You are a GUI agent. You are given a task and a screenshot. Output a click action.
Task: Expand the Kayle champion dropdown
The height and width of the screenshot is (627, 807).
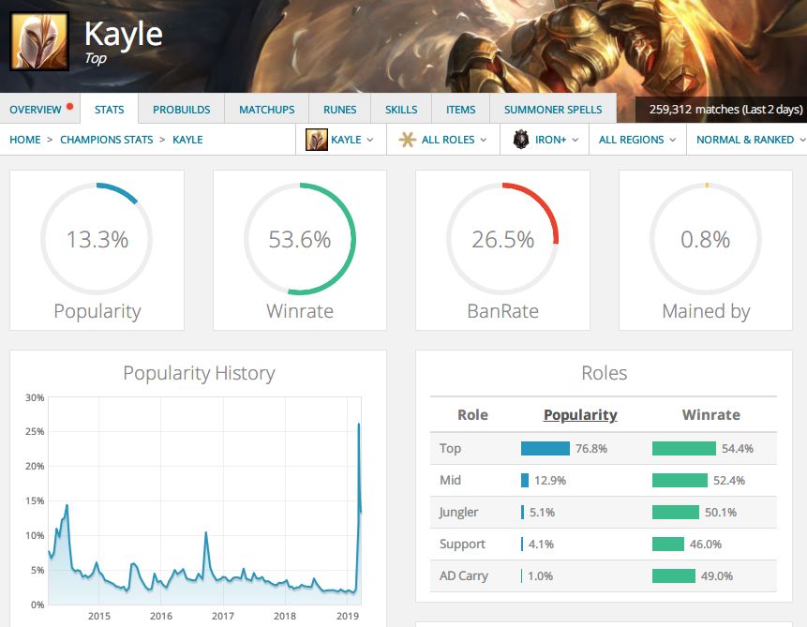pyautogui.click(x=341, y=140)
